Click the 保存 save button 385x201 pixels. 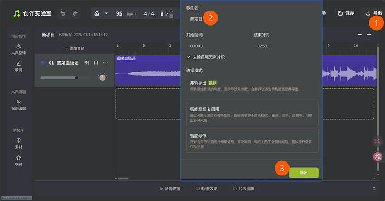click(346, 13)
